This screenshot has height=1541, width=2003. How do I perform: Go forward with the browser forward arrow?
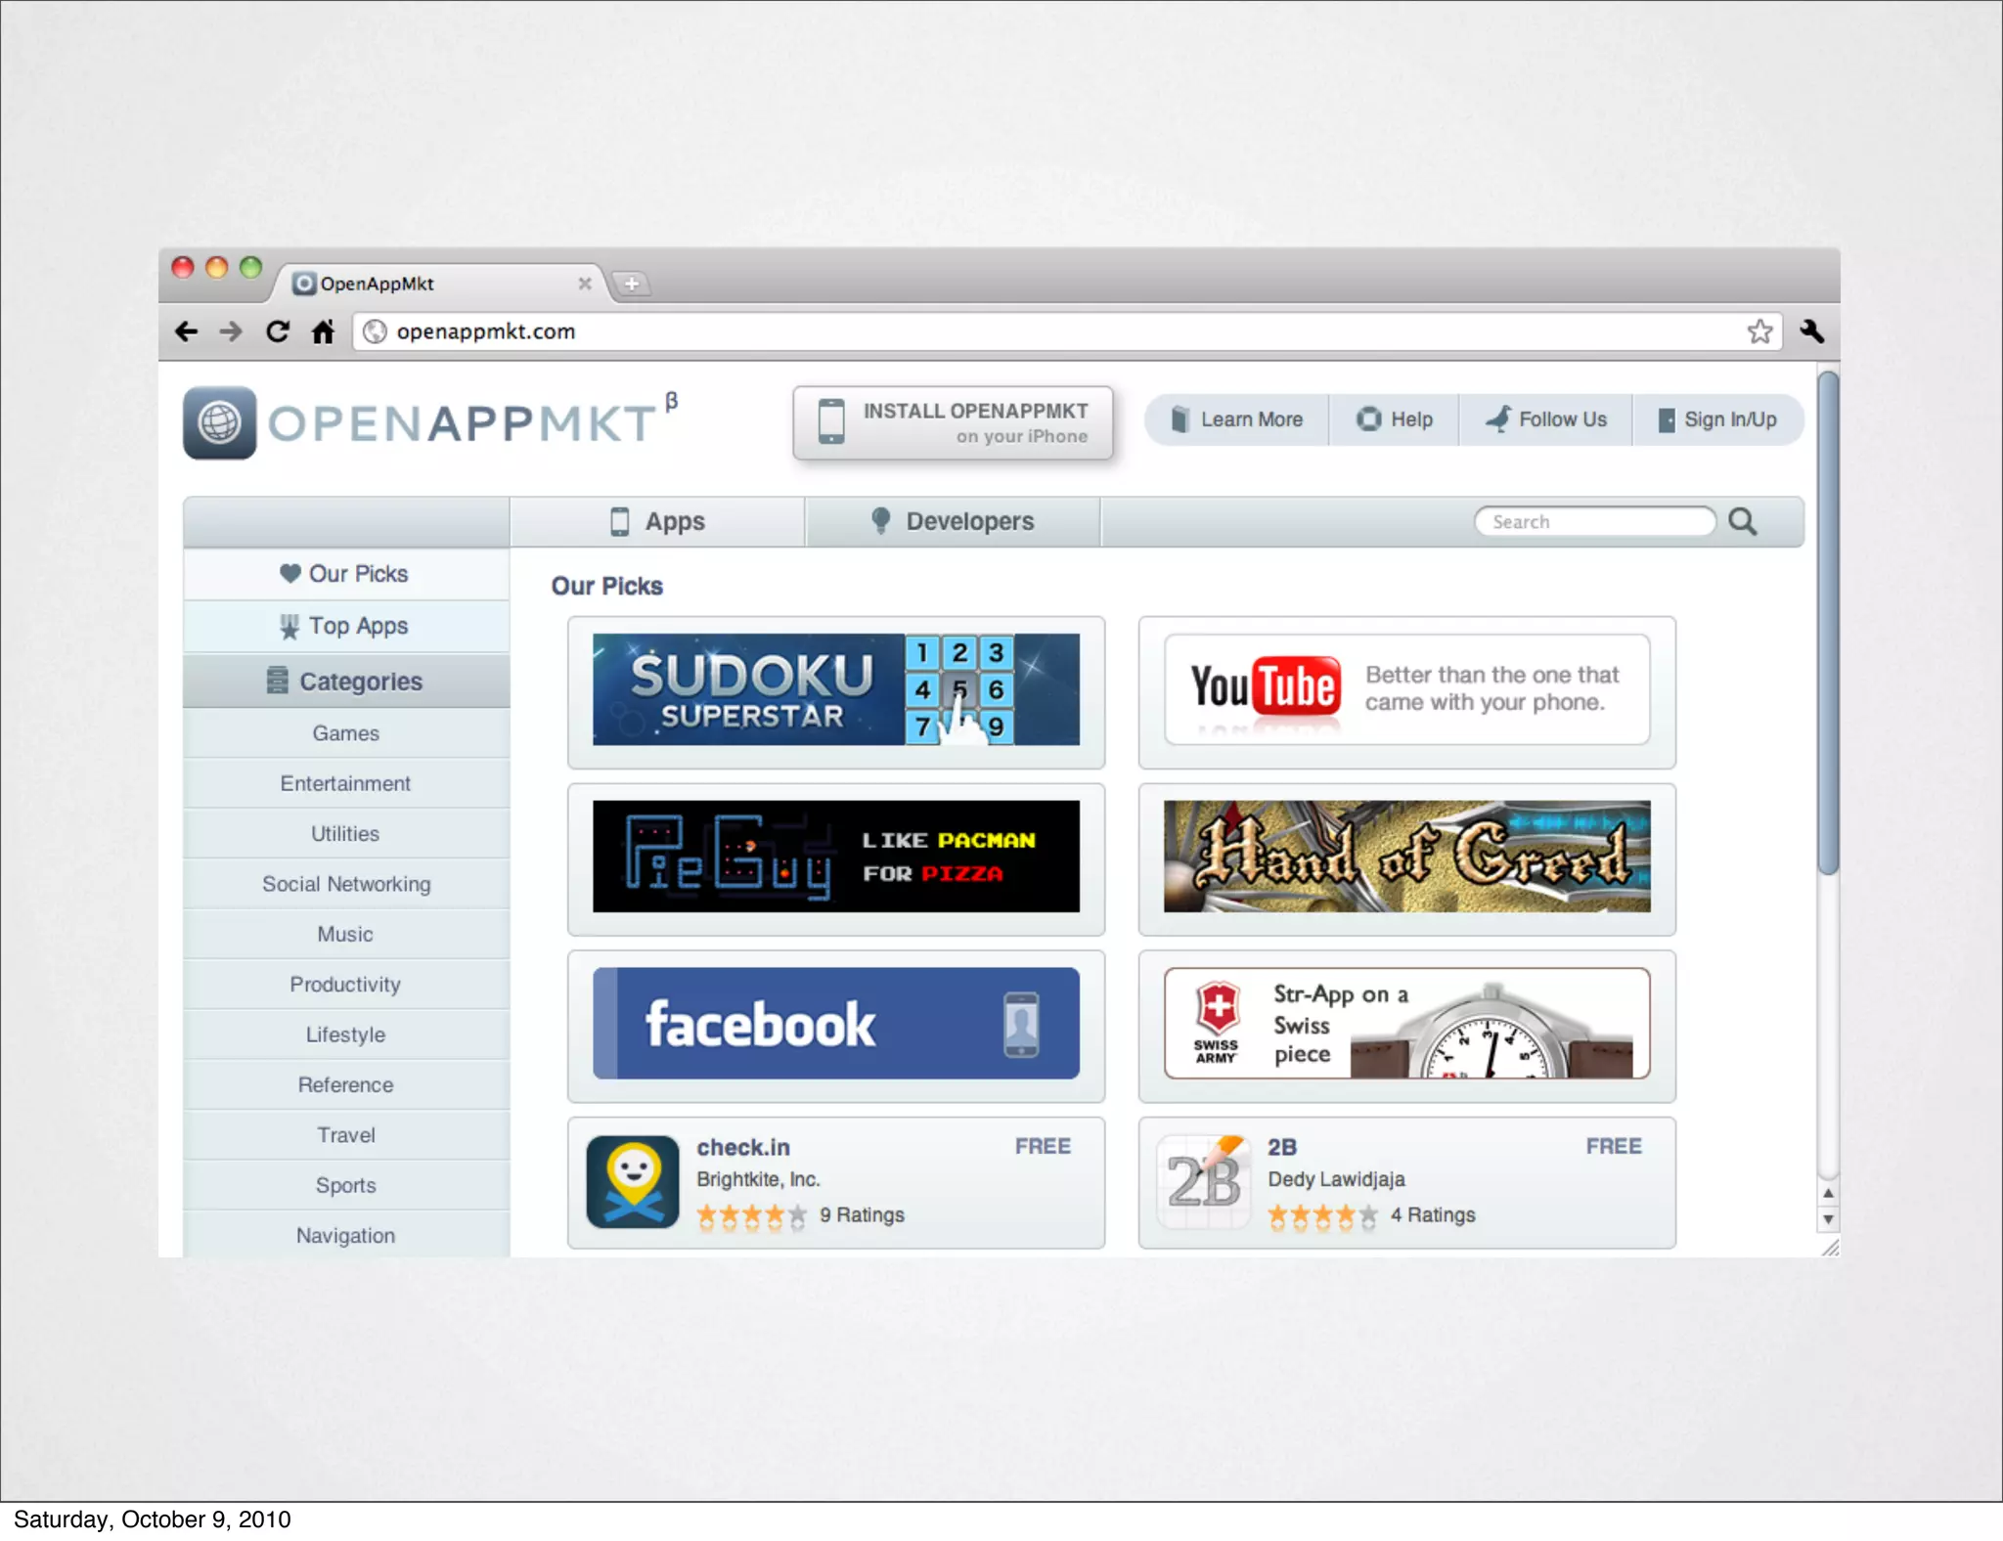[231, 331]
